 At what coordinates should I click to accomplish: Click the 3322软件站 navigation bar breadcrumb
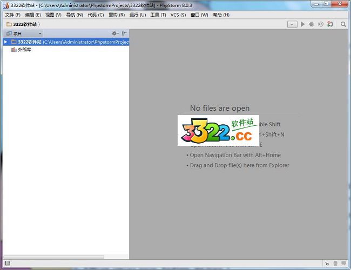(24, 24)
